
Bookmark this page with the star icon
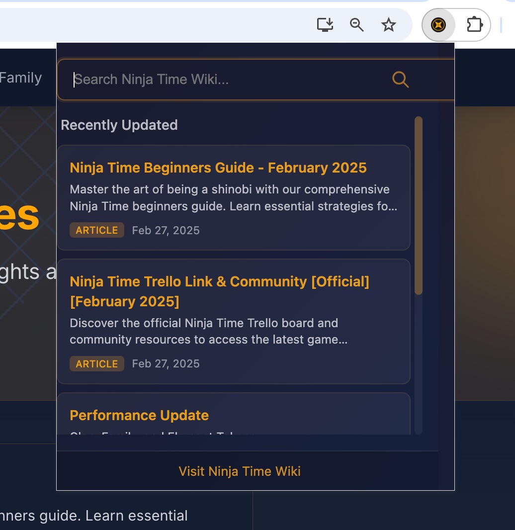click(x=388, y=25)
